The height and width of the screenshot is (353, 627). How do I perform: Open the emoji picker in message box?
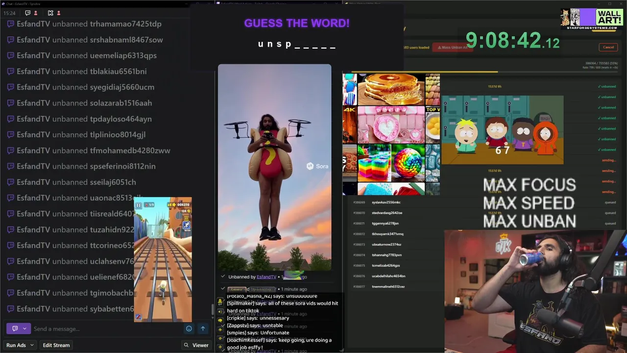coord(189,328)
